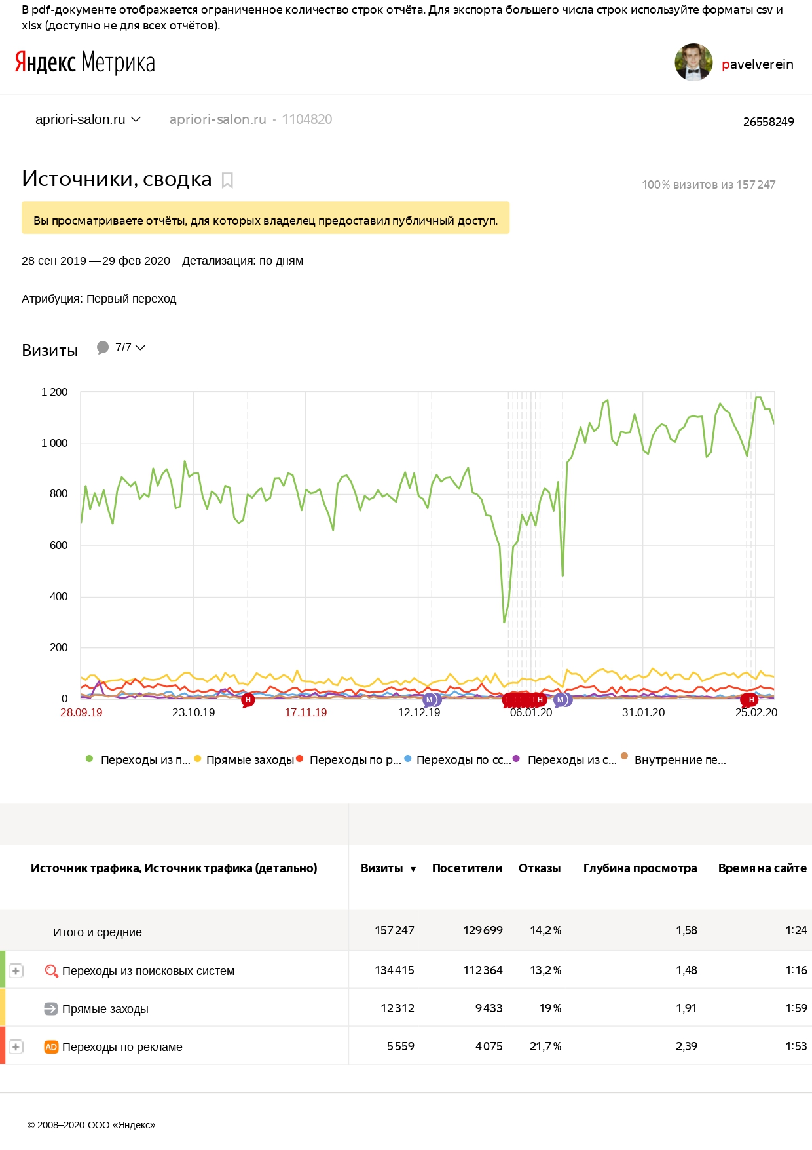Click the search engine traffic magnifier icon
812x1150 pixels.
[51, 970]
